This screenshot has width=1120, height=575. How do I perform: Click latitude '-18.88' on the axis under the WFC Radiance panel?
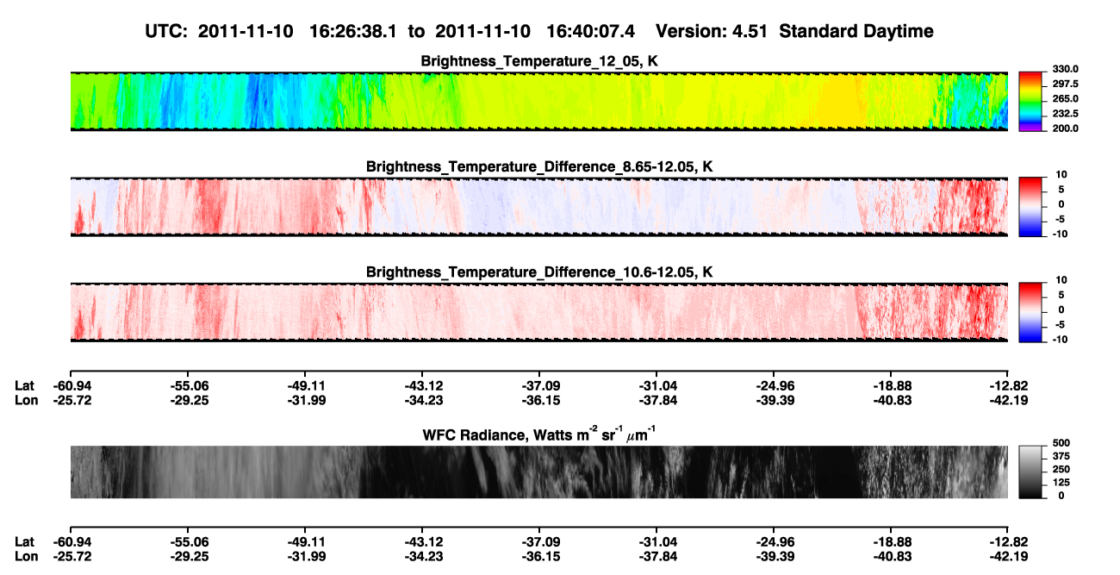click(x=891, y=541)
